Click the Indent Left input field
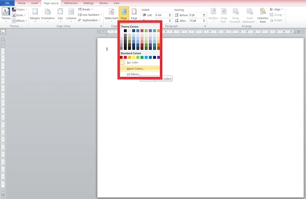The width and height of the screenshot is (306, 199). tap(162, 15)
